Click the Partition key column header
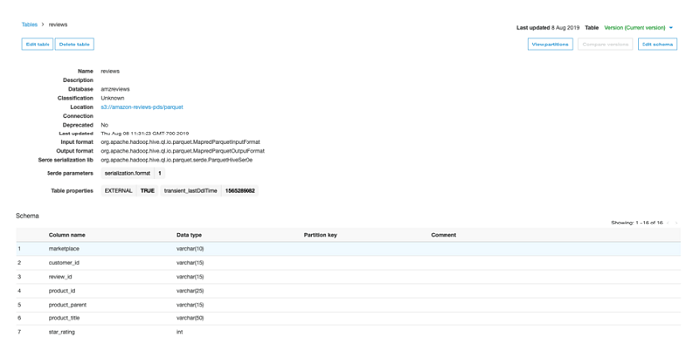Image resolution: width=693 pixels, height=358 pixels. click(x=320, y=235)
